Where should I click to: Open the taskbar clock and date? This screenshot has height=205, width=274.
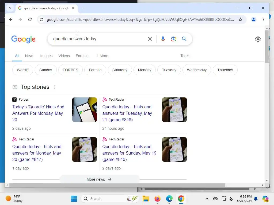(x=244, y=199)
